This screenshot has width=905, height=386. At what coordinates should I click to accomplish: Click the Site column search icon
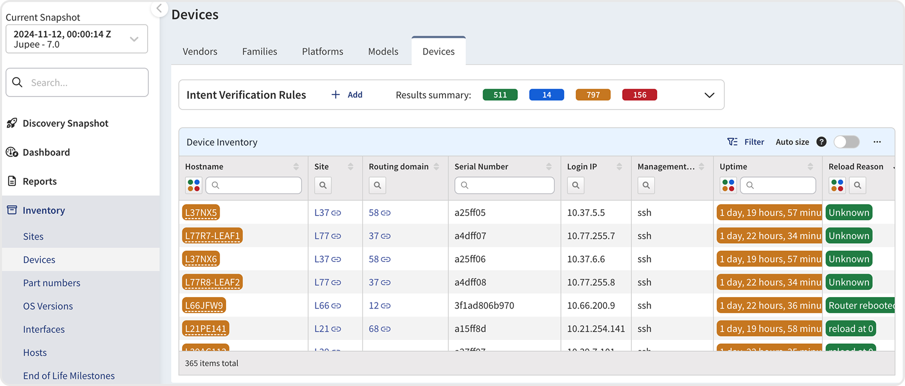323,185
